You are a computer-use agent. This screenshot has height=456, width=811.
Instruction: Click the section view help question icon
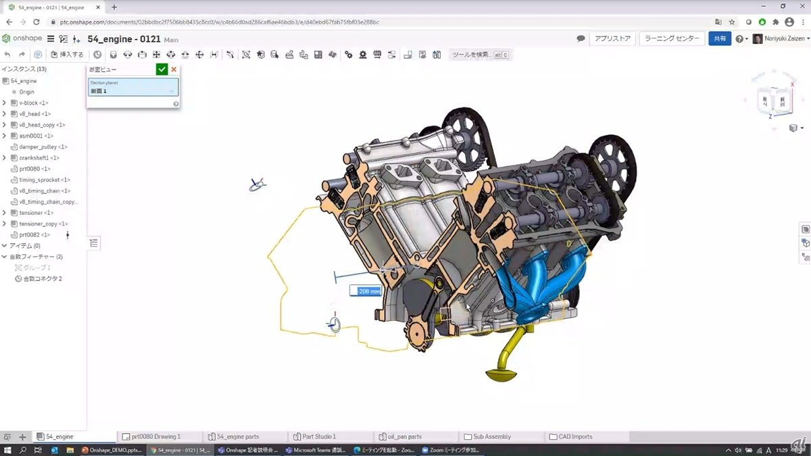tap(176, 104)
